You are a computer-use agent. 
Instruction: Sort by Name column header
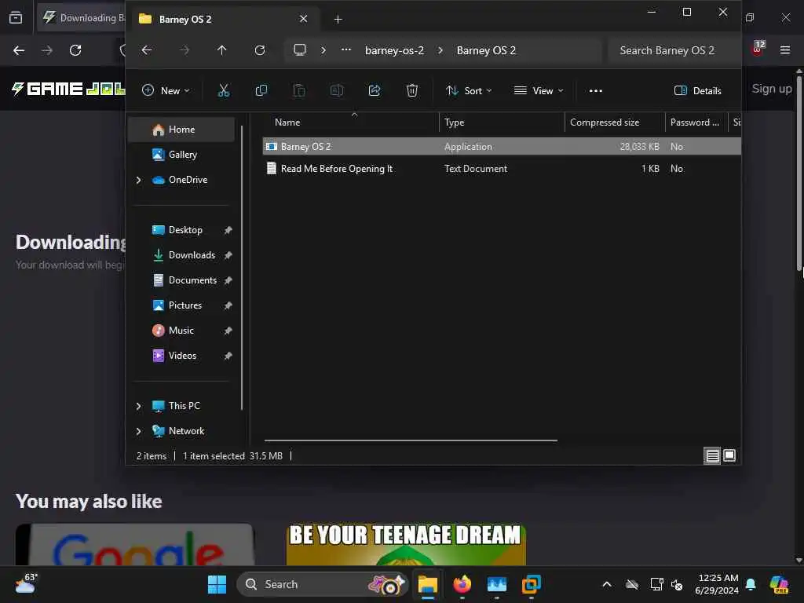coord(350,122)
